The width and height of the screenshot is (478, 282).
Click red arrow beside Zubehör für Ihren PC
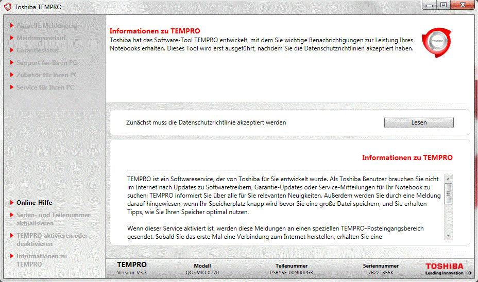tap(12, 75)
